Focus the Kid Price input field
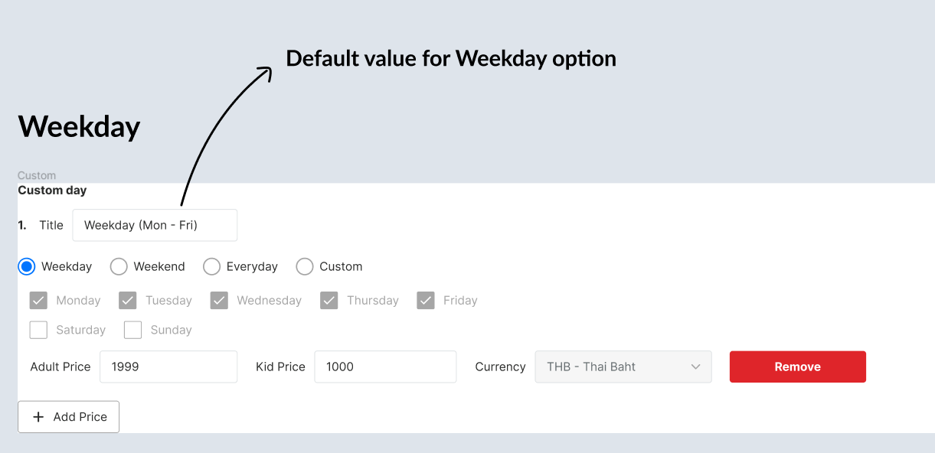The width and height of the screenshot is (935, 453). [385, 367]
